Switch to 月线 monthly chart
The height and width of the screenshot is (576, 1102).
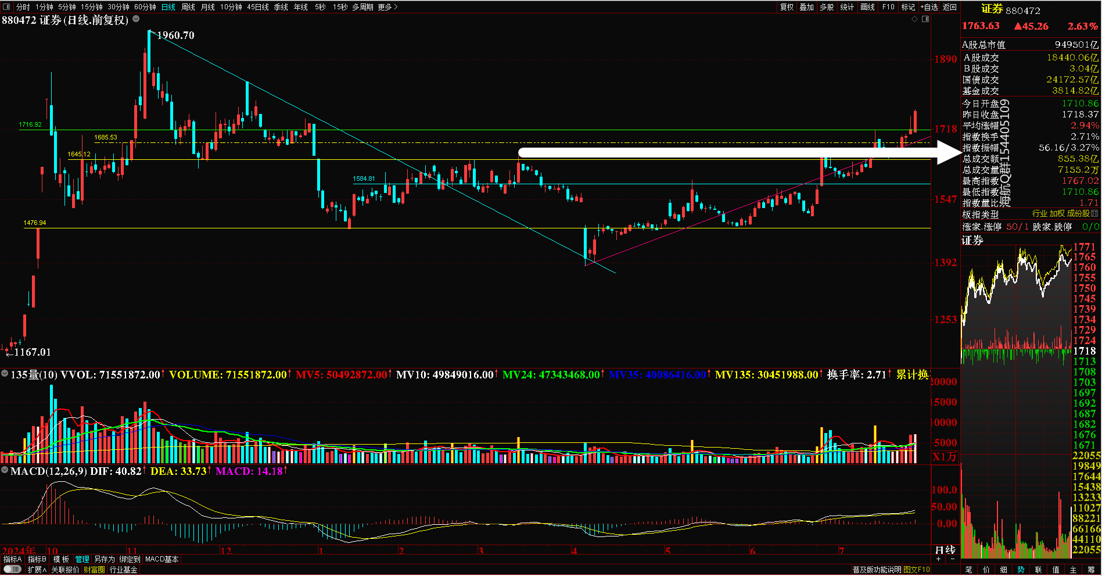click(207, 7)
